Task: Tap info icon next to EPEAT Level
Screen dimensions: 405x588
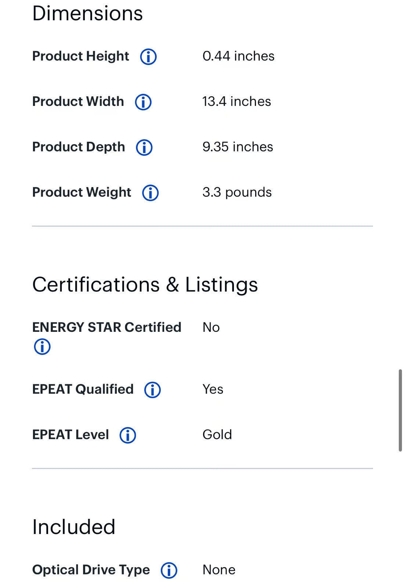Action: pyautogui.click(x=128, y=435)
